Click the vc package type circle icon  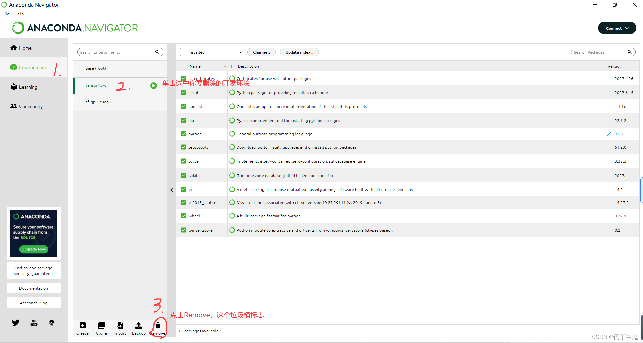[232, 189]
